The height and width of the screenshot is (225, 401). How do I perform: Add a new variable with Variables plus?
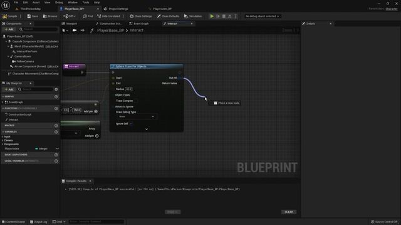click(56, 132)
